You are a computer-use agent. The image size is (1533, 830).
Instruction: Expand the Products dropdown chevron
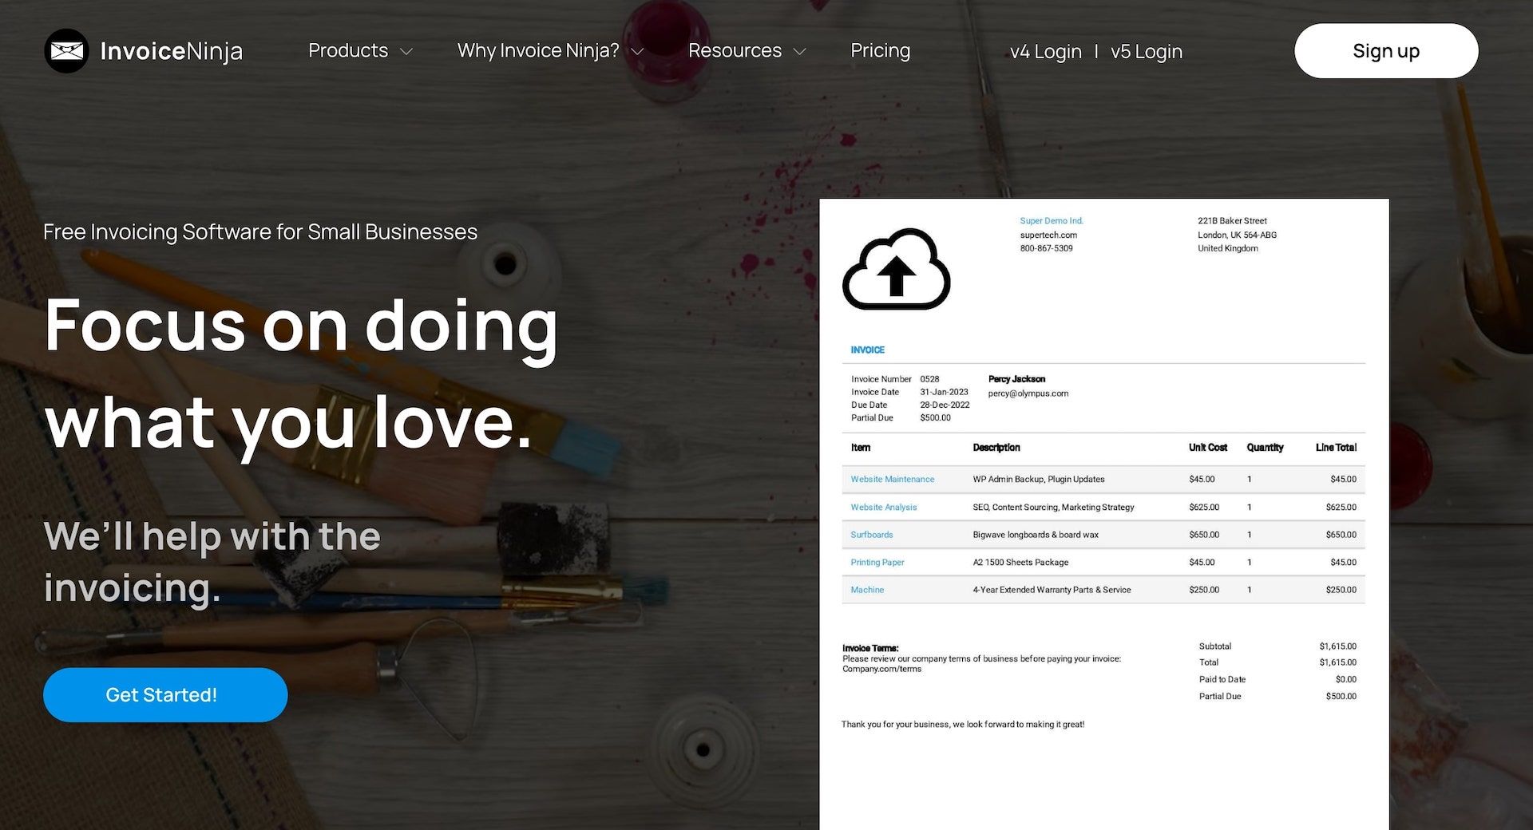pos(406,52)
